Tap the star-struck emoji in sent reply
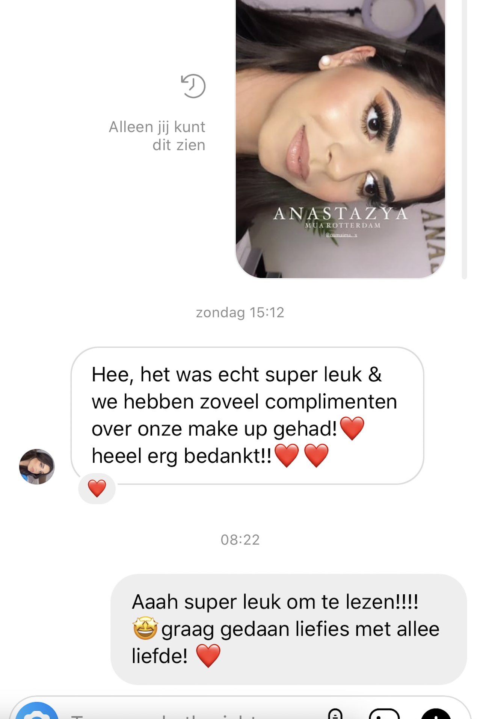This screenshot has height=719, width=480. coord(145,628)
